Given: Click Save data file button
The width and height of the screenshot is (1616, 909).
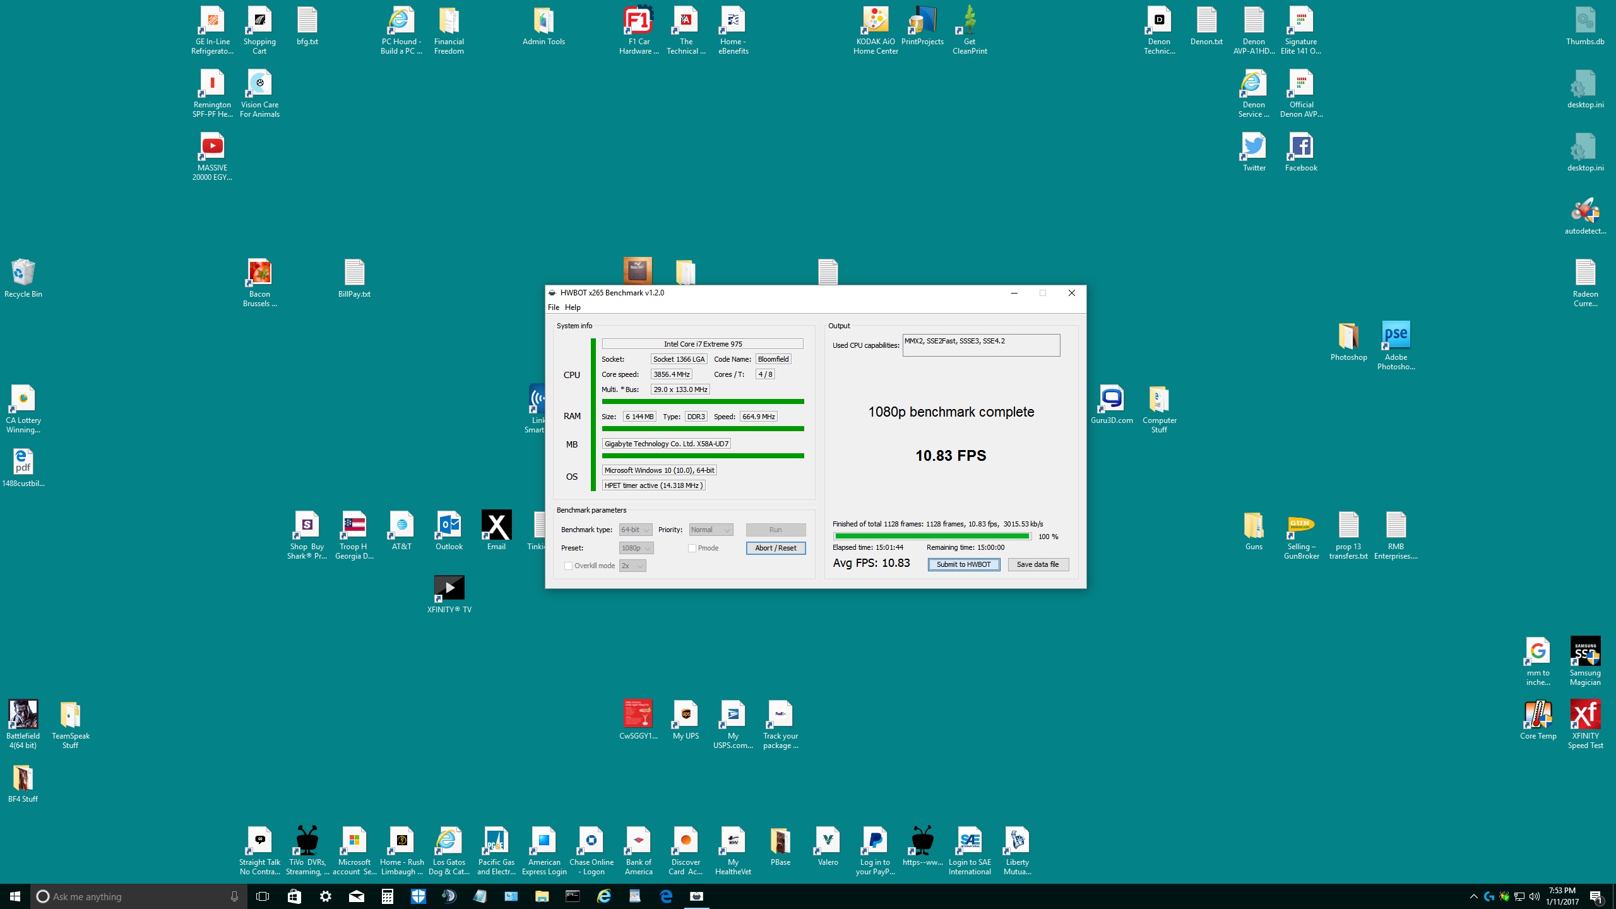Looking at the screenshot, I should click(x=1038, y=564).
